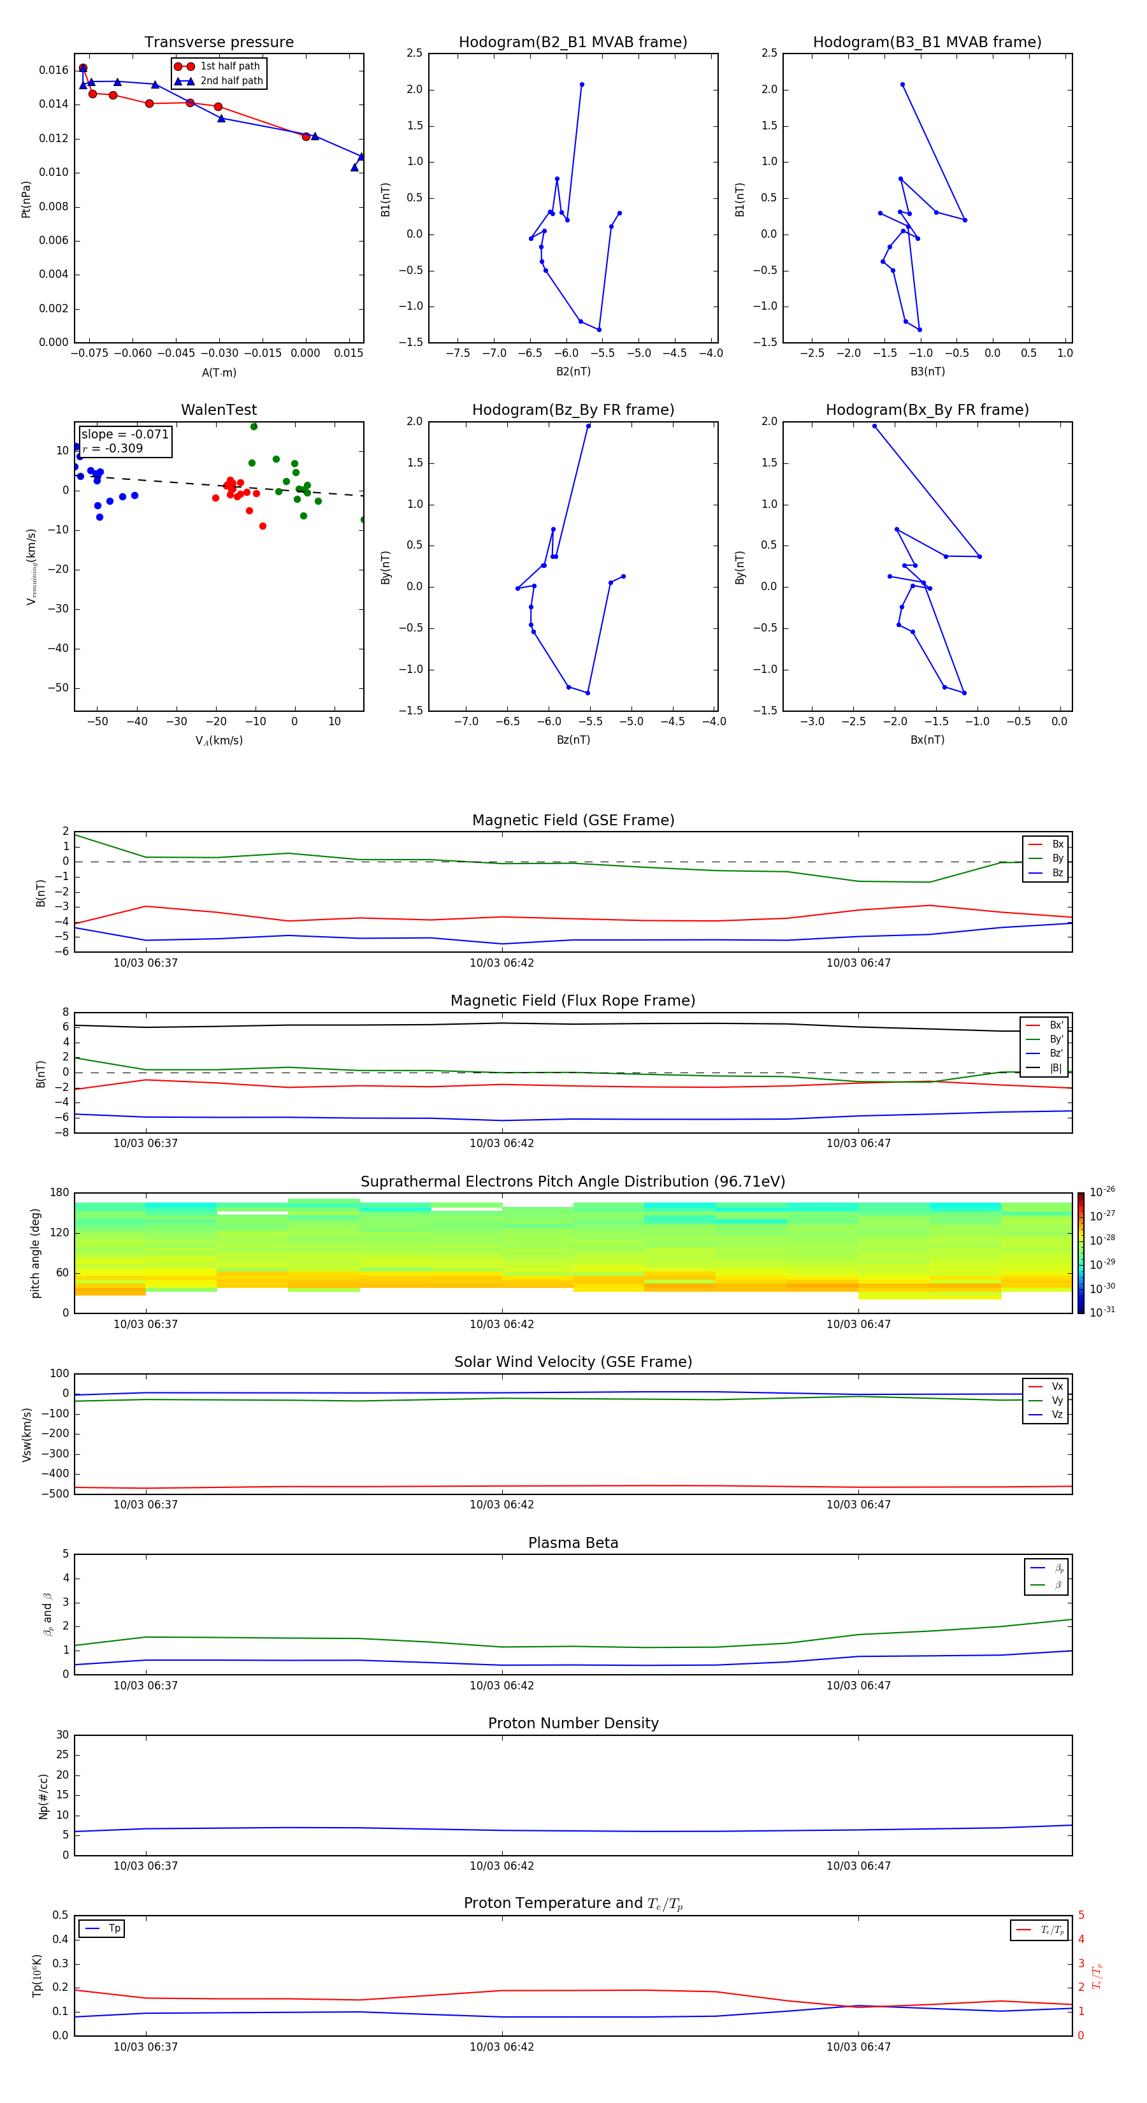Select the 'Hodogram(Bx_By FR frame)' title
The image size is (1147, 2103).
pyautogui.click(x=927, y=410)
